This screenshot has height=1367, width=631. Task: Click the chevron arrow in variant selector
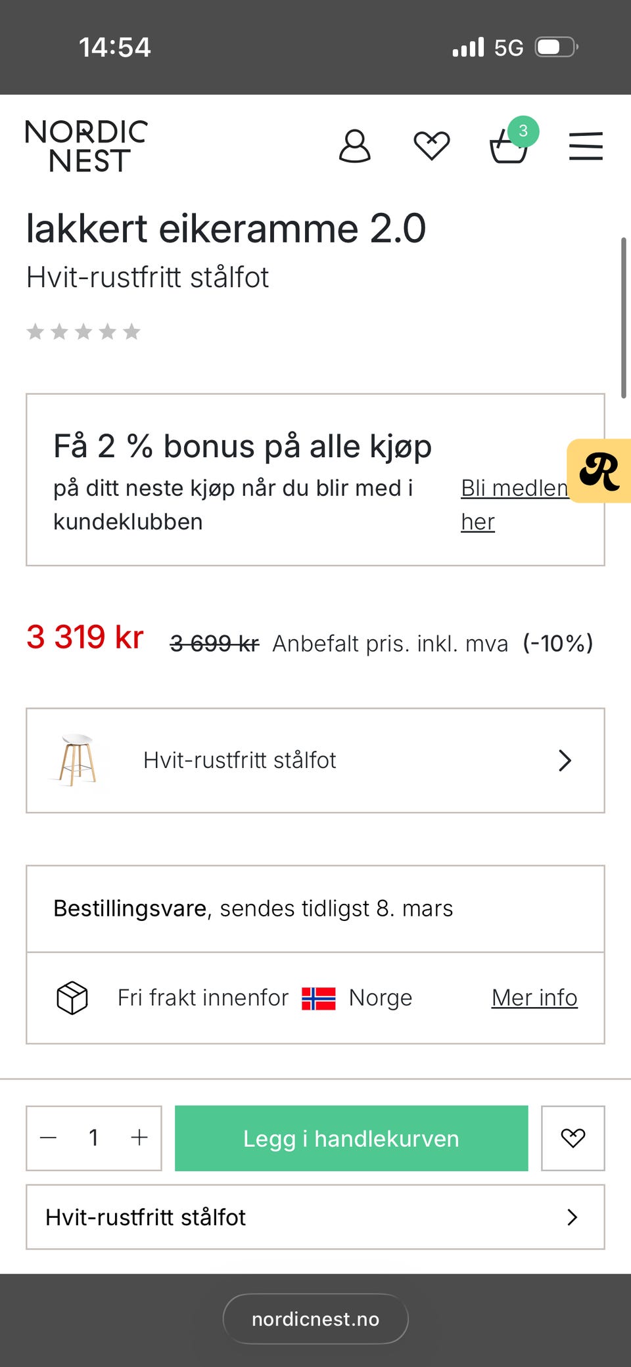click(x=565, y=760)
